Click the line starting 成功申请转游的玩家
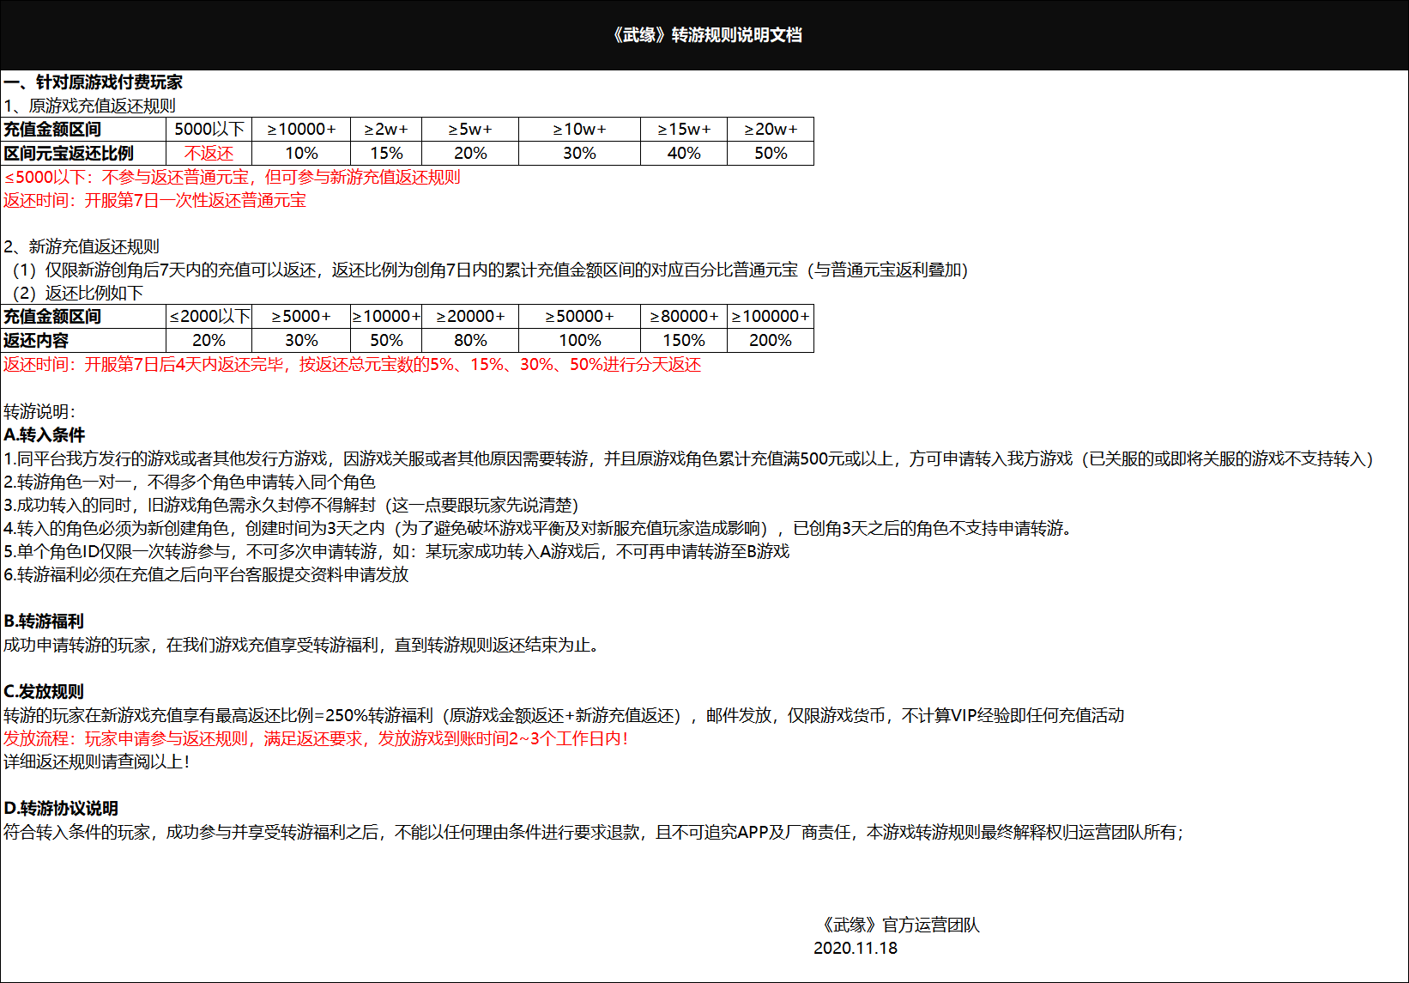Screen dimensions: 1409x983 click(301, 645)
